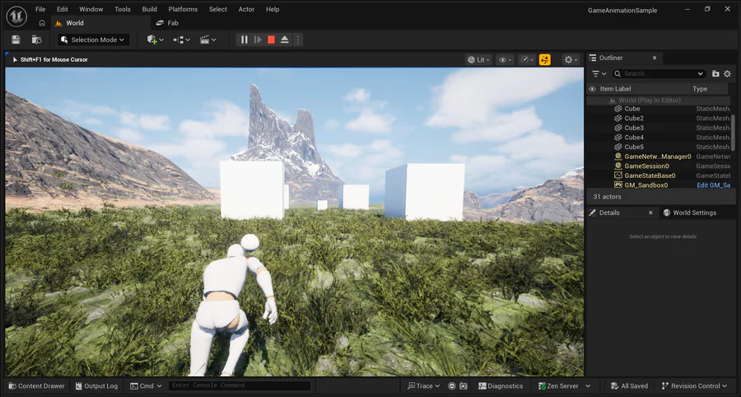The image size is (741, 397).
Task: Open the play options three-dot menu
Action: 298,40
